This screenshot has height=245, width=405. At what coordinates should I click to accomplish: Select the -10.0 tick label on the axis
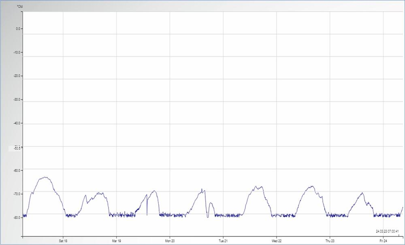click(x=17, y=52)
